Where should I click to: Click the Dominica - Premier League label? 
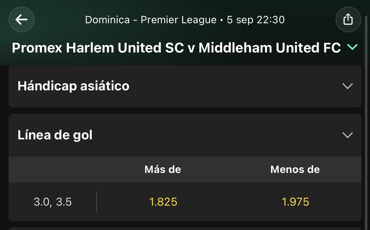(x=151, y=20)
